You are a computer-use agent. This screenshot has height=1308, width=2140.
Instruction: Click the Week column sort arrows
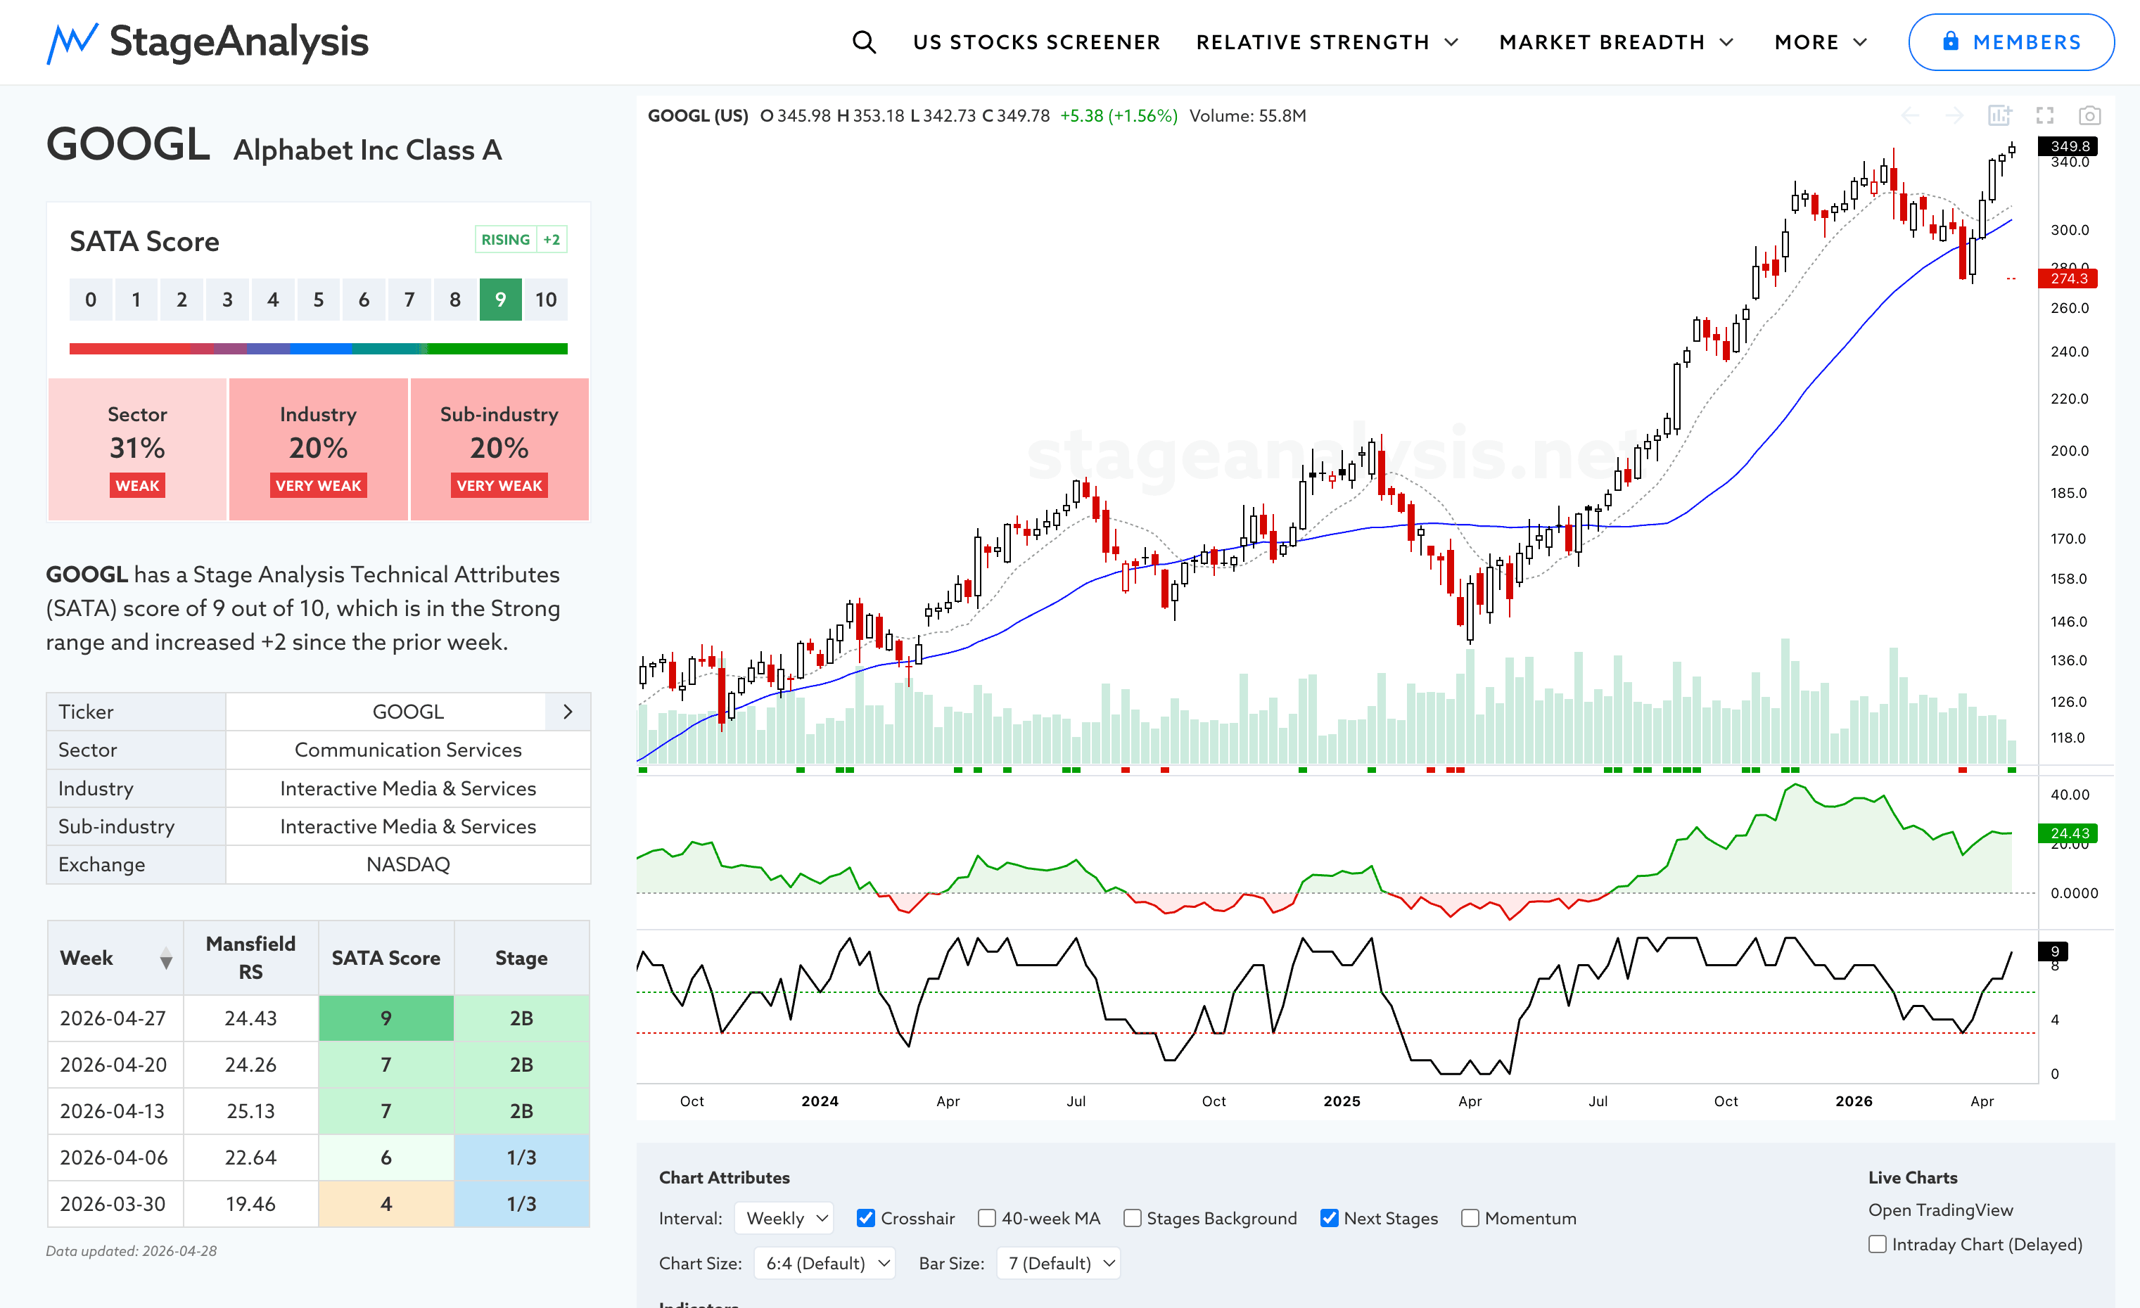tap(166, 958)
